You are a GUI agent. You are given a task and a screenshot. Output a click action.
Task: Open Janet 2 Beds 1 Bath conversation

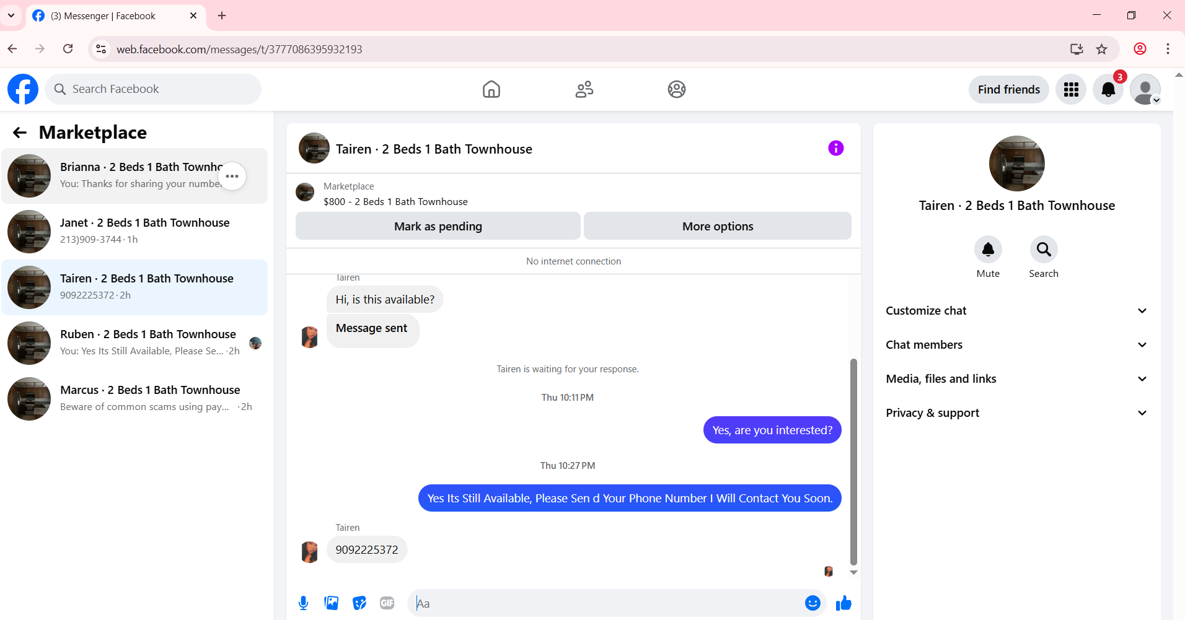(x=134, y=232)
